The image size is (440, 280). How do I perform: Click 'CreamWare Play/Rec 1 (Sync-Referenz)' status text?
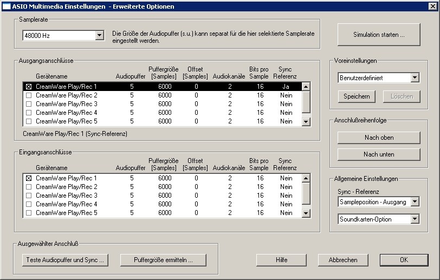point(75,134)
